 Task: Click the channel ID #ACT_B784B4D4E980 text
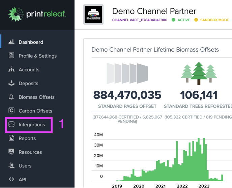point(149,20)
